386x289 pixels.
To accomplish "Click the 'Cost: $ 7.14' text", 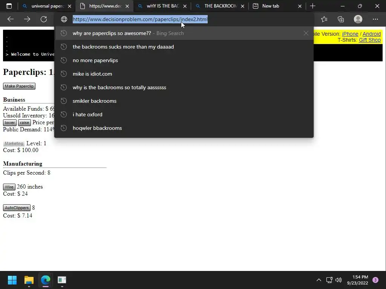I will (18, 216).
